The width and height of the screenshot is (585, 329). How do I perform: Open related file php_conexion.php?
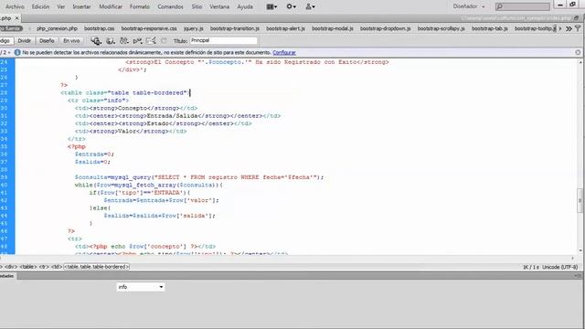pyautogui.click(x=57, y=28)
